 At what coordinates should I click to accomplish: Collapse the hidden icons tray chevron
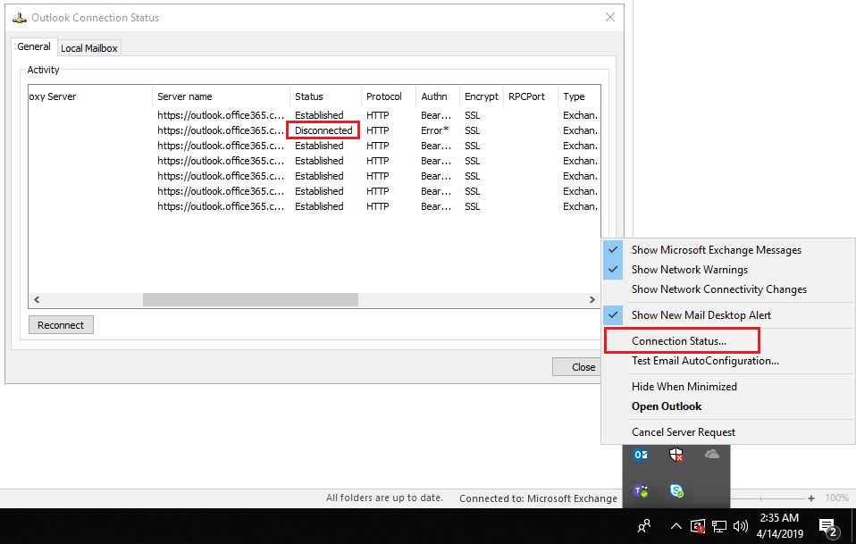(676, 526)
